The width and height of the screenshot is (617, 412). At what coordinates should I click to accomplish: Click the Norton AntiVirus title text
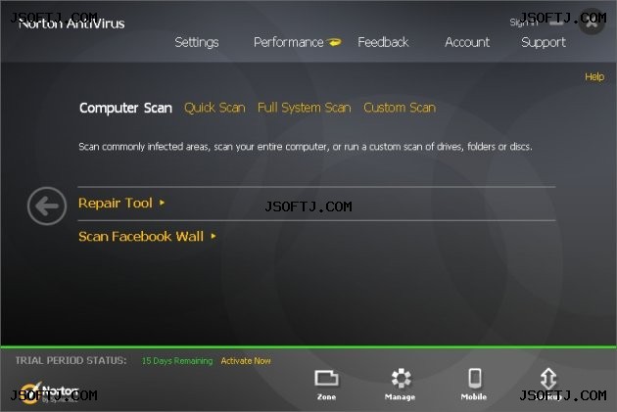(71, 23)
